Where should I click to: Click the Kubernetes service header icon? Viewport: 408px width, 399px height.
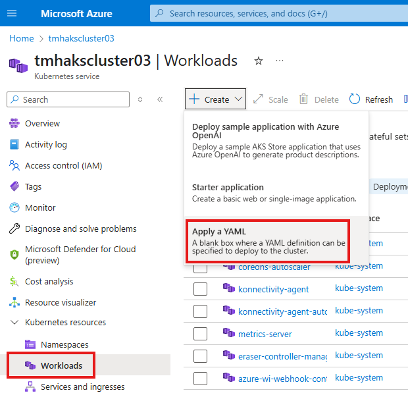(18, 66)
